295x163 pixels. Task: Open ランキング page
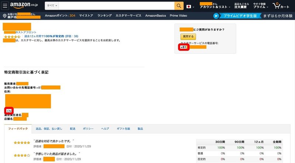point(104,16)
